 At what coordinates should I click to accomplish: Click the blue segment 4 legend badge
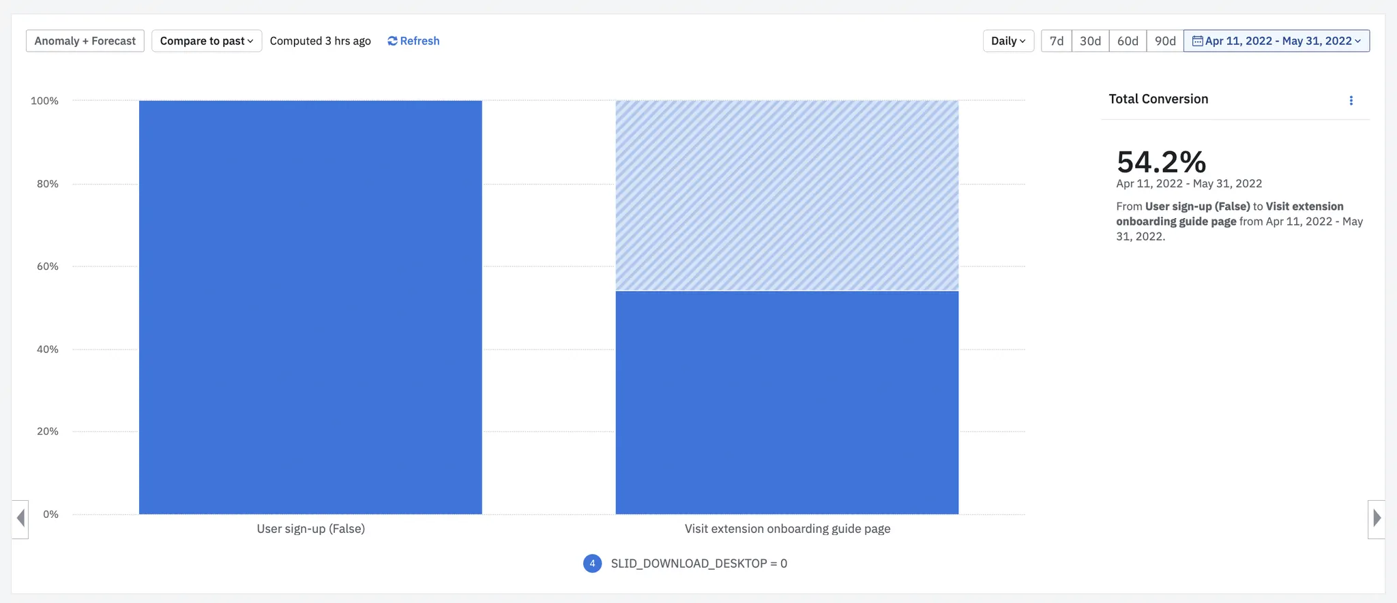pyautogui.click(x=592, y=563)
